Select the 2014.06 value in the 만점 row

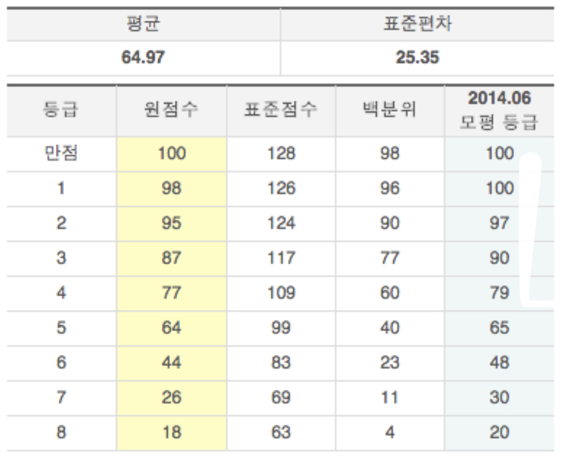click(499, 154)
